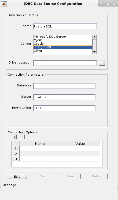Click the Vendor list scroll up arrow
The width and height of the screenshot is (118, 200).
coord(94,37)
